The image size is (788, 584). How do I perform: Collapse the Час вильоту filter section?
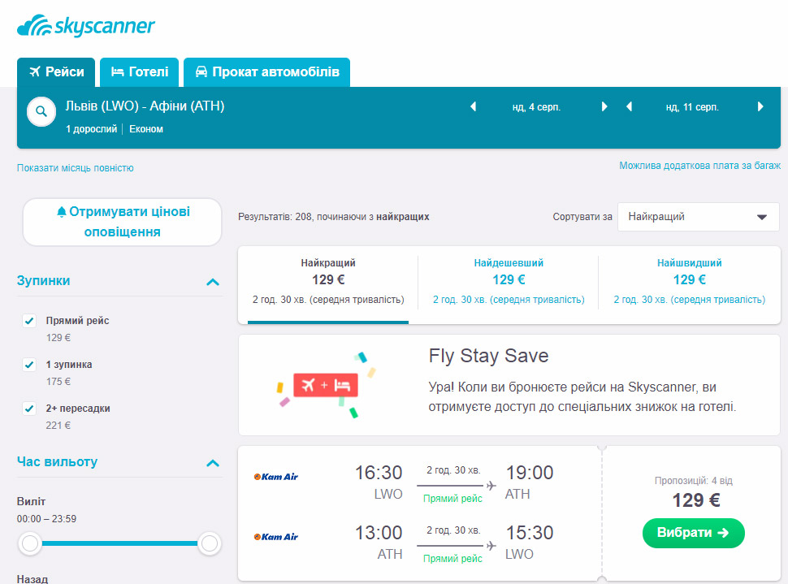(x=213, y=463)
